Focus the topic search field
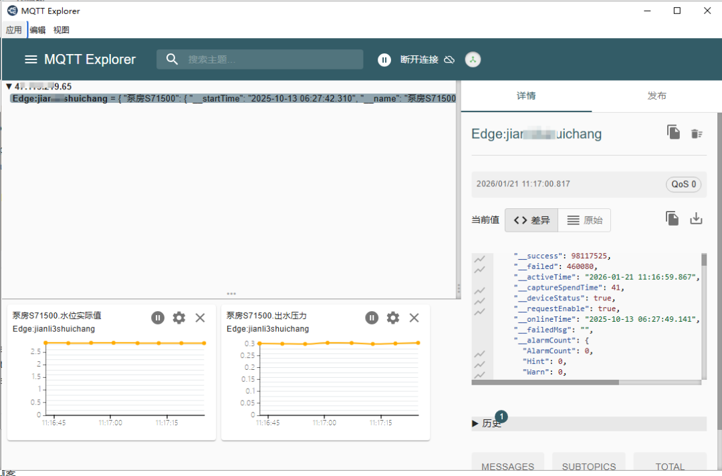 pos(259,59)
